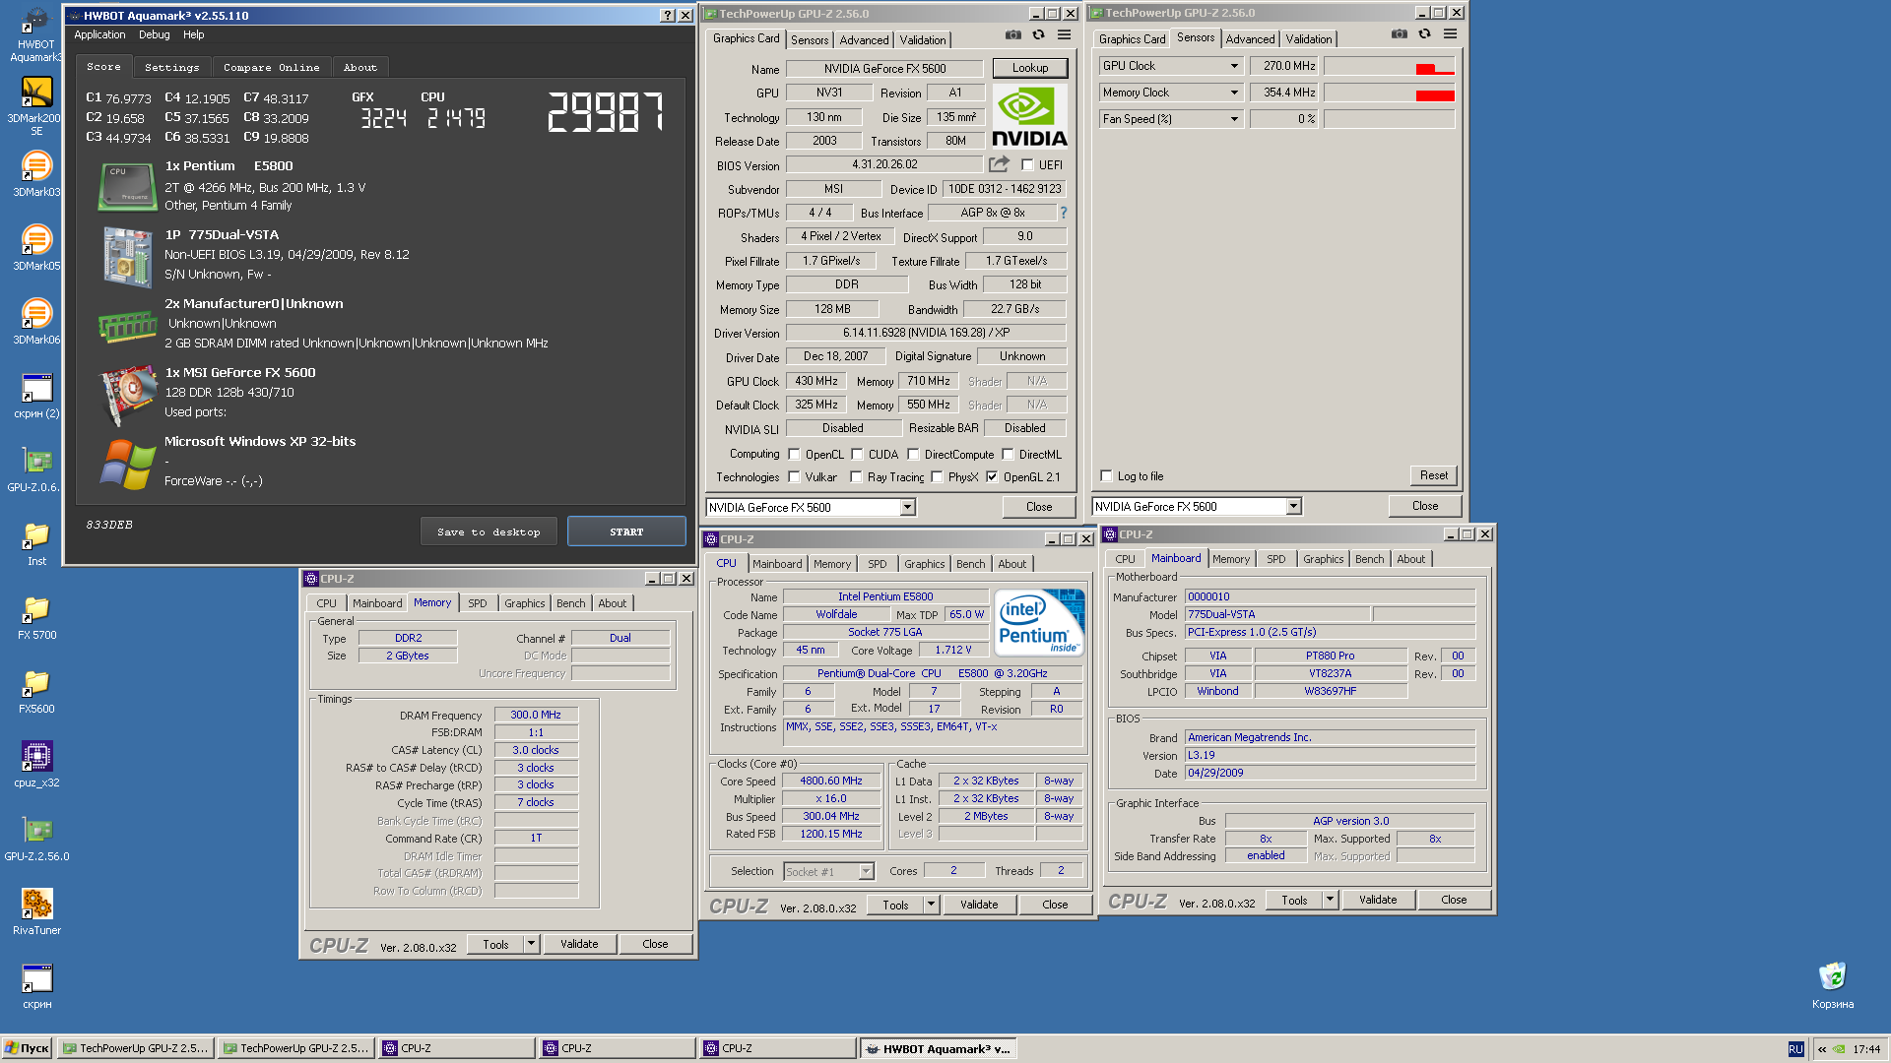Click the Memory Clock sensor graph
The height and width of the screenshot is (1063, 1891).
(x=1389, y=93)
